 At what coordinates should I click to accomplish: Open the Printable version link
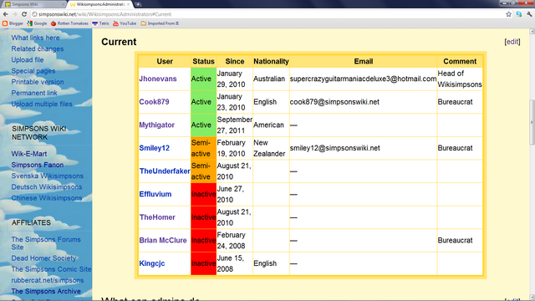[x=38, y=82]
